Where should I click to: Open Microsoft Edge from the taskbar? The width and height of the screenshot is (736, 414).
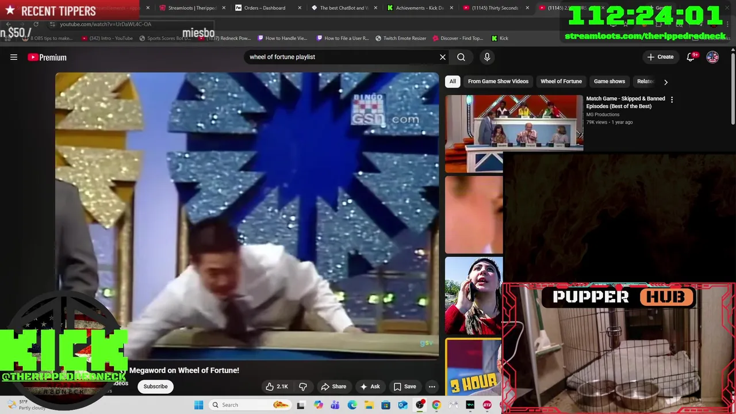352,405
